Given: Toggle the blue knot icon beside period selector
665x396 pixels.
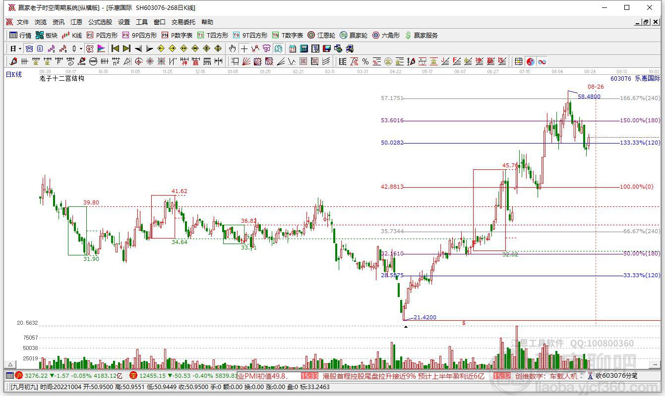Looking at the screenshot, I should click(x=29, y=49).
